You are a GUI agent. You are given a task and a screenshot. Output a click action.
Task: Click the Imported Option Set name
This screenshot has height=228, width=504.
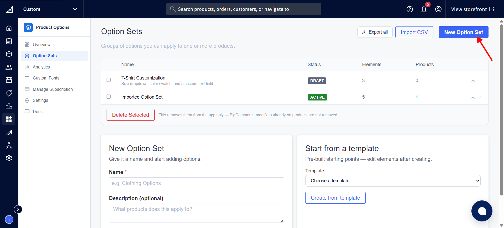pos(142,97)
